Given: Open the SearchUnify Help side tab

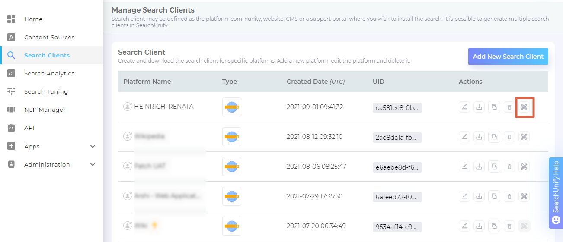Looking at the screenshot, I should point(556,193).
